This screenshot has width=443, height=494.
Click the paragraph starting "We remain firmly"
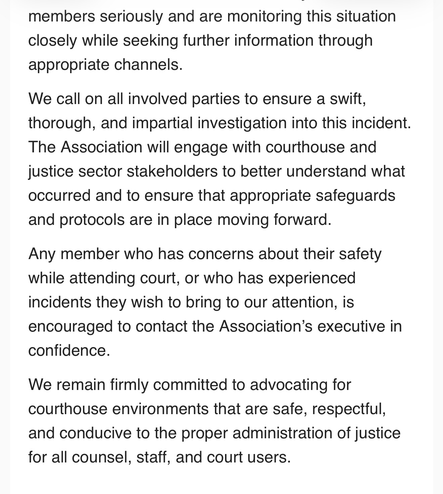point(214,421)
